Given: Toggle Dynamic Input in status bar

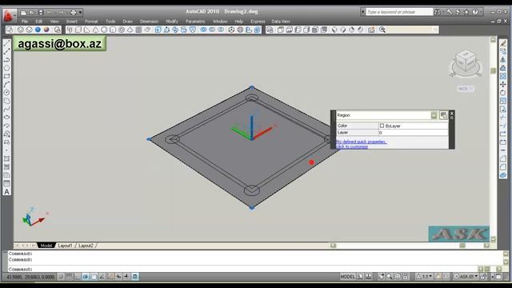Looking at the screenshot, I should coord(118,277).
